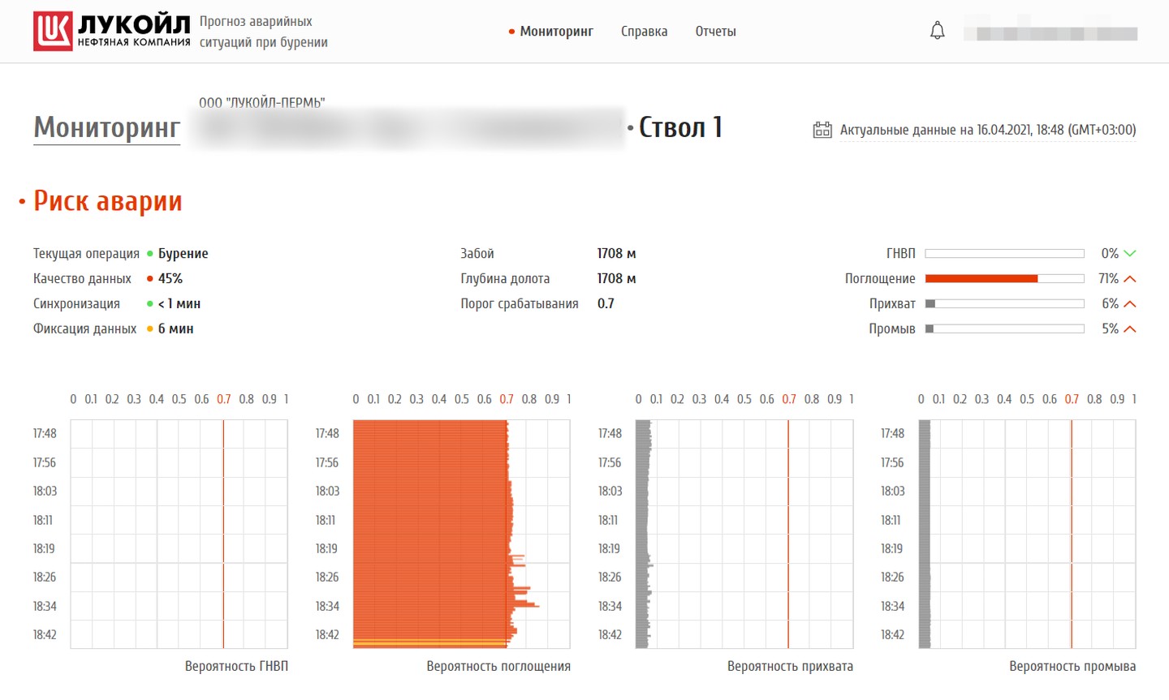This screenshot has height=700, width=1169.
Task: Click the Промыв risk progress bar
Action: click(x=1004, y=329)
